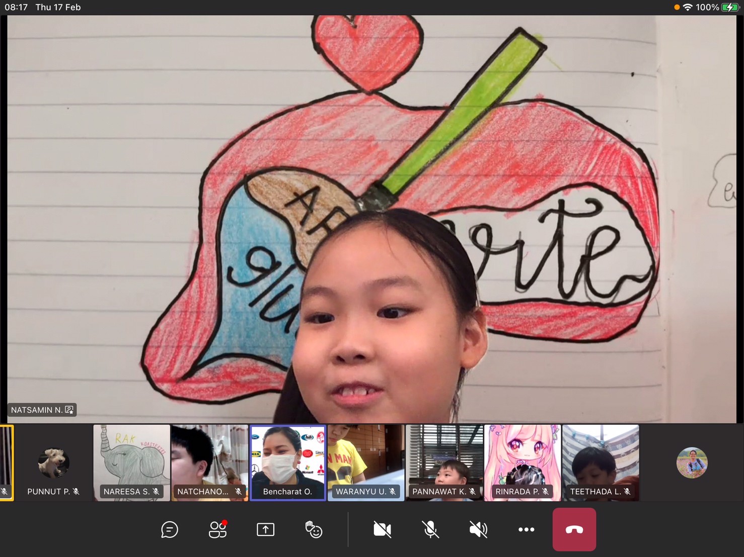Tap muted mic icon on PUNNUT P.
744x557 pixels.
click(76, 492)
